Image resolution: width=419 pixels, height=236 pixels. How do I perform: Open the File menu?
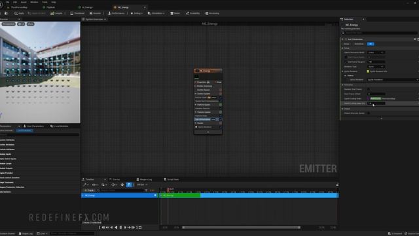tap(7, 2)
